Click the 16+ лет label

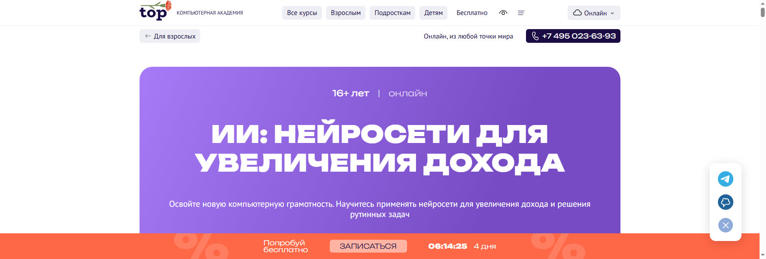pos(351,93)
